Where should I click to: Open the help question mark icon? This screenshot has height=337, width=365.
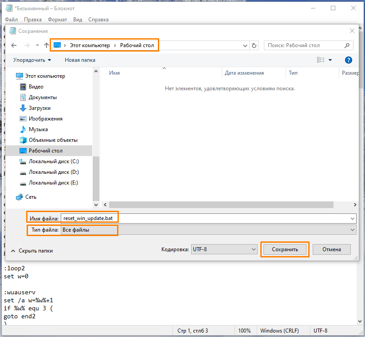pos(349,60)
